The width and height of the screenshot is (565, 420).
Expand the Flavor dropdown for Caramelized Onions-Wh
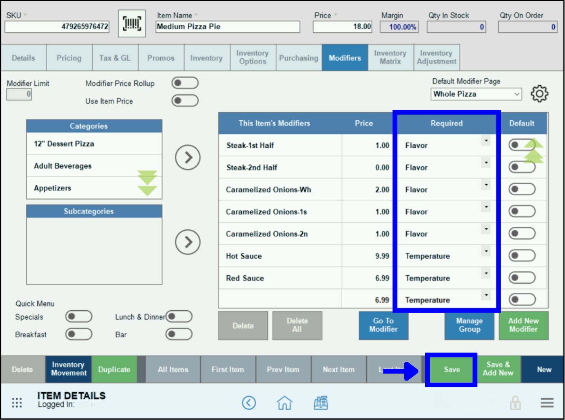coord(486,185)
